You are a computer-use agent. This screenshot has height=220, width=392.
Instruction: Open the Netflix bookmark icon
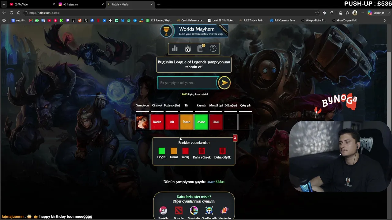pyautogui.click(x=98, y=20)
